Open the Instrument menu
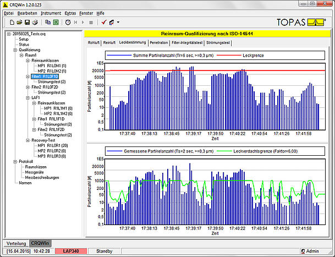Image resolution: width=335 pixels, height=257 pixels. point(51,12)
